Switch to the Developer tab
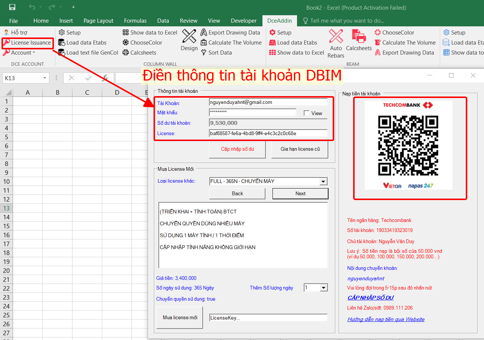Viewport: 484px width, 340px height. click(244, 21)
